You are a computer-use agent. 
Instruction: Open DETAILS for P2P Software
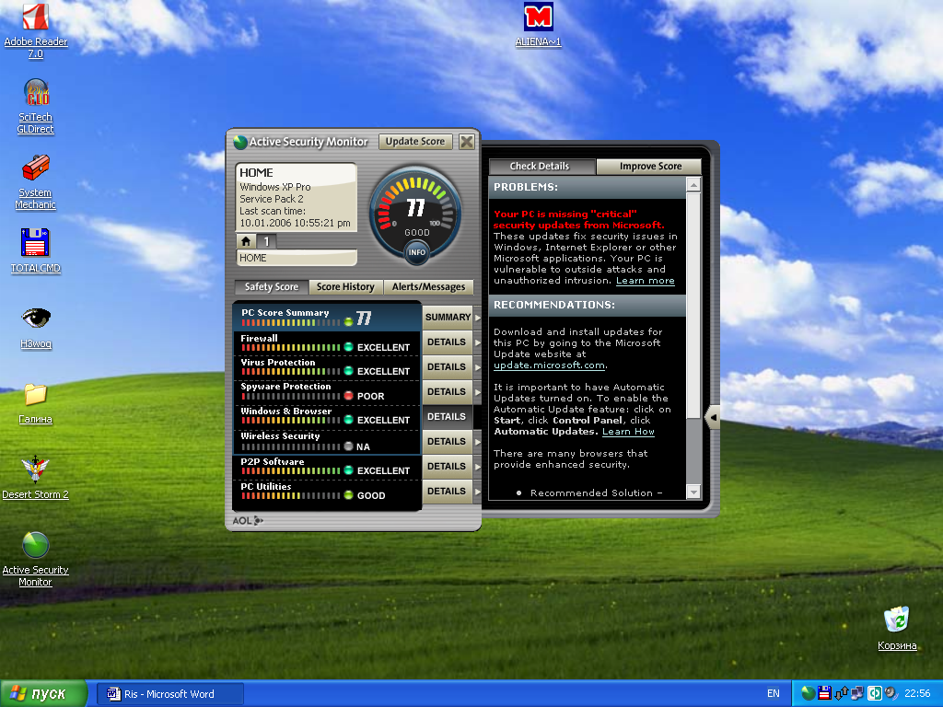coord(447,467)
